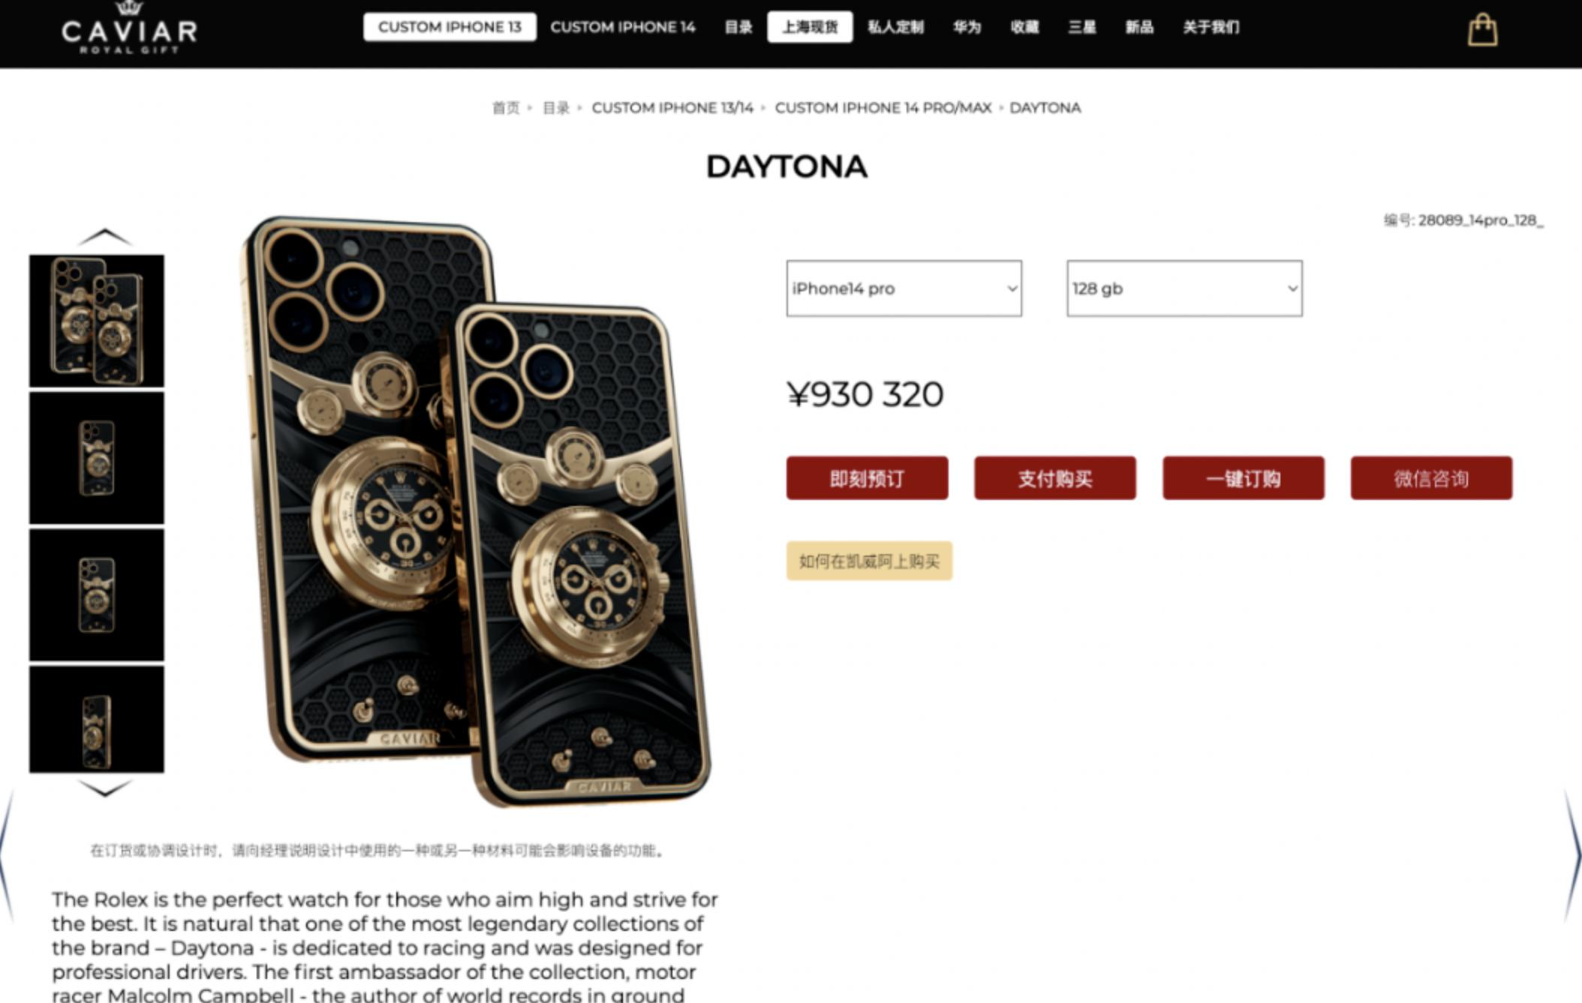The image size is (1582, 1003).
Task: Open the 128 gb storage dropdown
Action: (x=1184, y=288)
